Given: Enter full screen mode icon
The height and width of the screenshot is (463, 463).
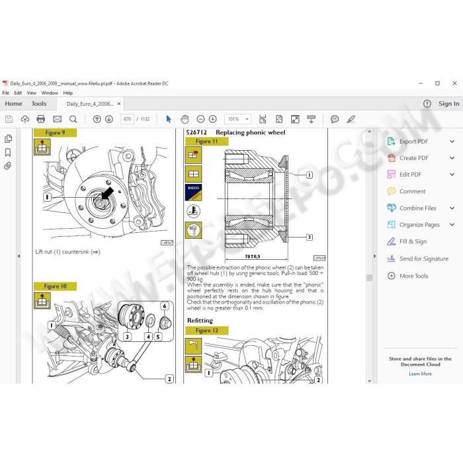Looking at the screenshot, I should [x=295, y=119].
